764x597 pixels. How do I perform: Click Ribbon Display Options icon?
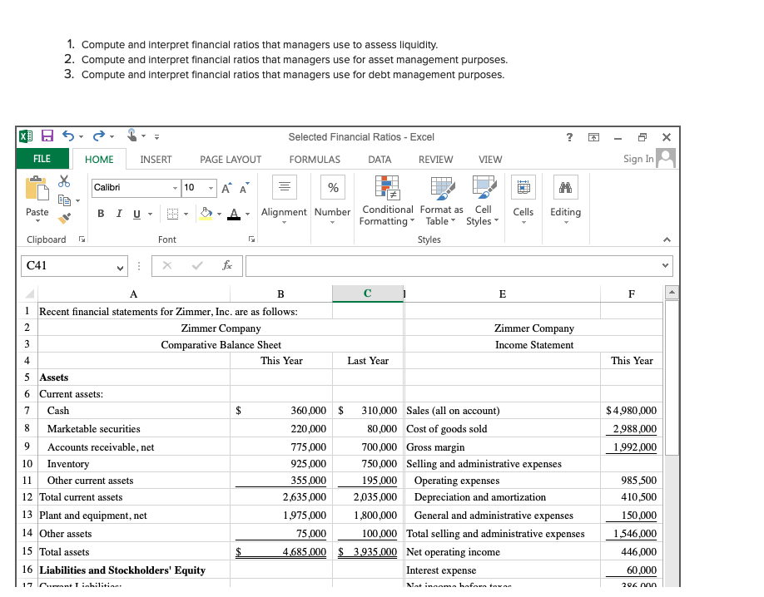point(593,137)
